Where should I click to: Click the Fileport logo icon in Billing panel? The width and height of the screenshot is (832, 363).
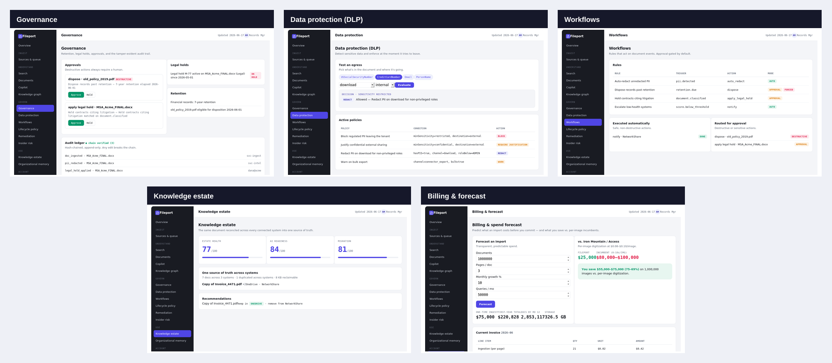coord(431,213)
